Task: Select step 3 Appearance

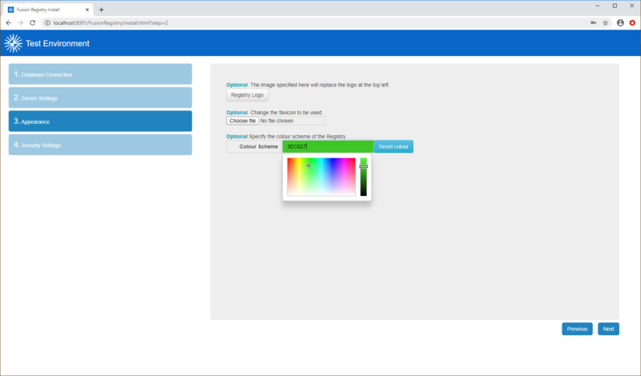Action: pyautogui.click(x=100, y=121)
